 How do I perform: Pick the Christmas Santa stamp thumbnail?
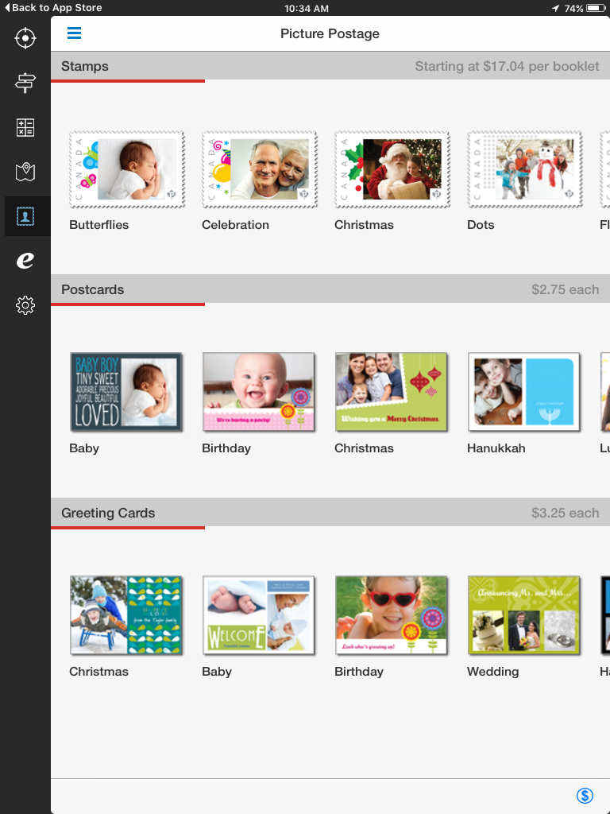(x=392, y=170)
